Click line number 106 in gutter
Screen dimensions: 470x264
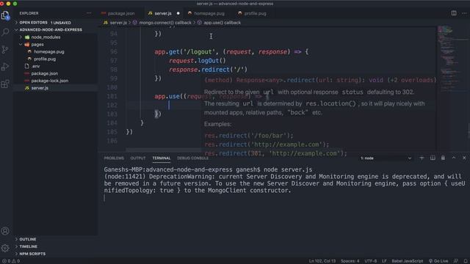point(112,141)
